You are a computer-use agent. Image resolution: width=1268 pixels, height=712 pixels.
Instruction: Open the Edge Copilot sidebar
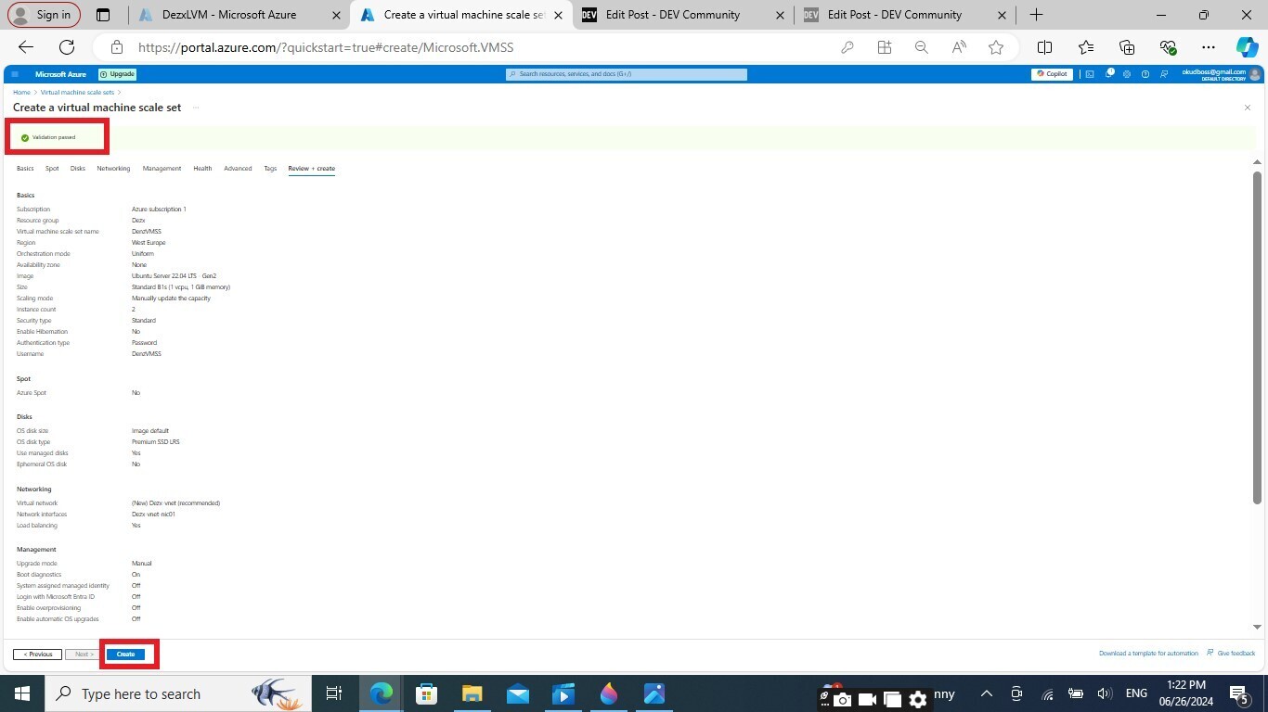pyautogui.click(x=1247, y=47)
